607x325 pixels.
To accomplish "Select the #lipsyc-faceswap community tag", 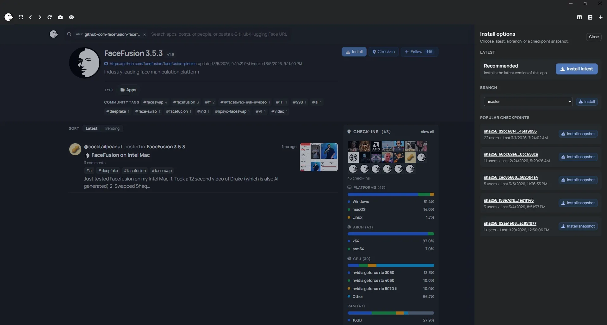I will pos(232,111).
